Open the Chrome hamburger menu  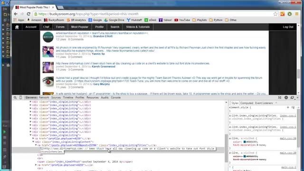[x=296, y=14]
